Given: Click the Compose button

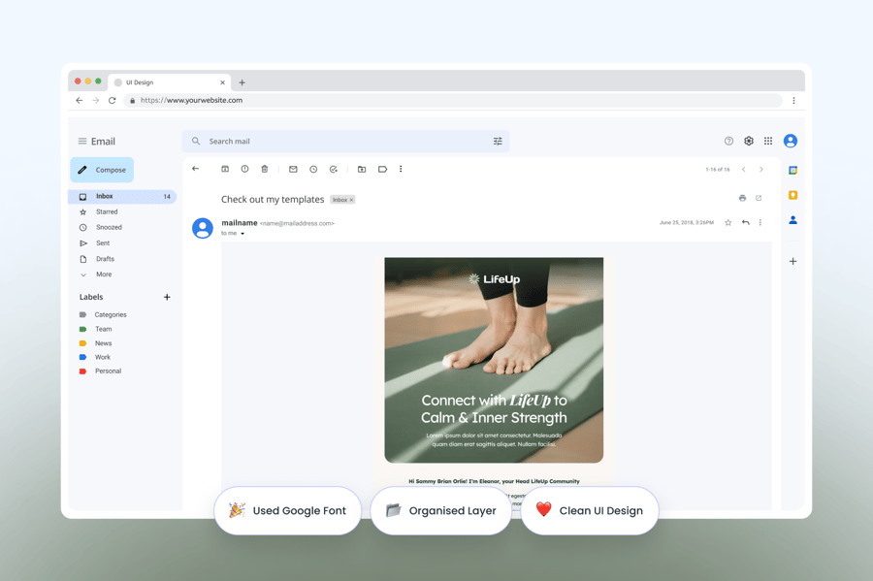Looking at the screenshot, I should (102, 170).
